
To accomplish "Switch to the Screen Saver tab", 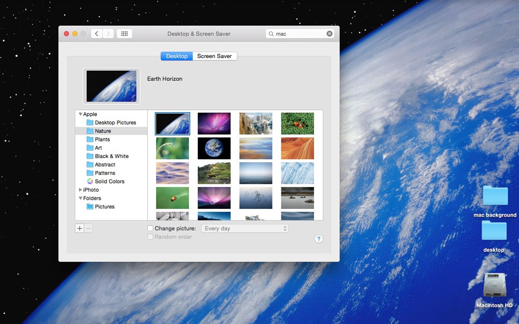I will tap(214, 56).
